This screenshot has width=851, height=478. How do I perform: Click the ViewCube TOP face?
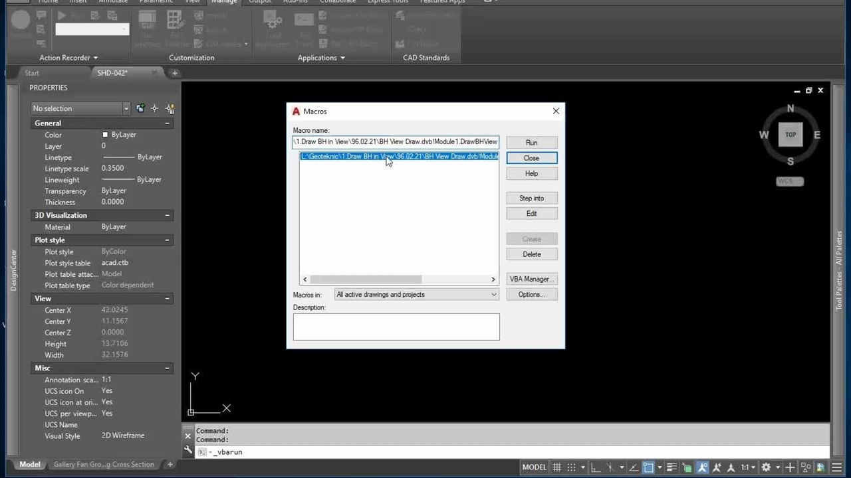(x=790, y=135)
